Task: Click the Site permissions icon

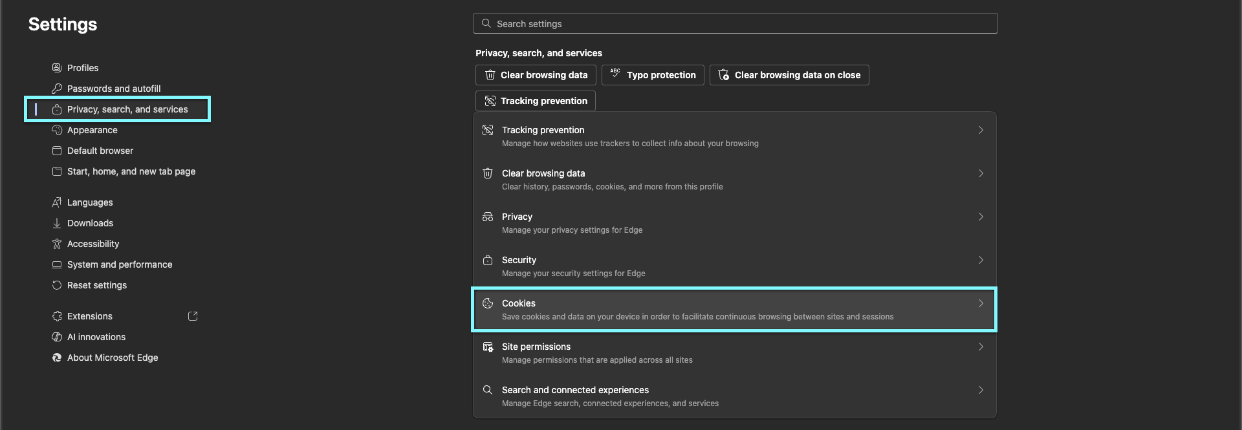Action: tap(488, 347)
